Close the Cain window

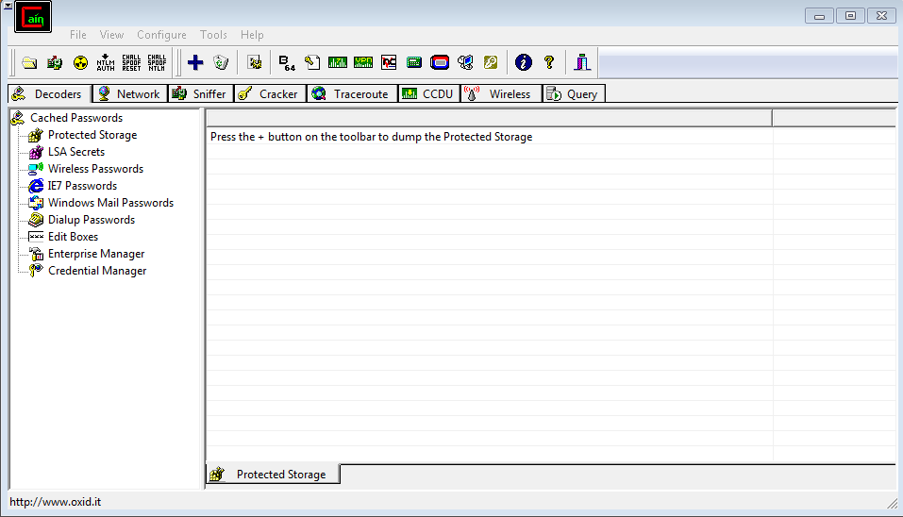881,15
